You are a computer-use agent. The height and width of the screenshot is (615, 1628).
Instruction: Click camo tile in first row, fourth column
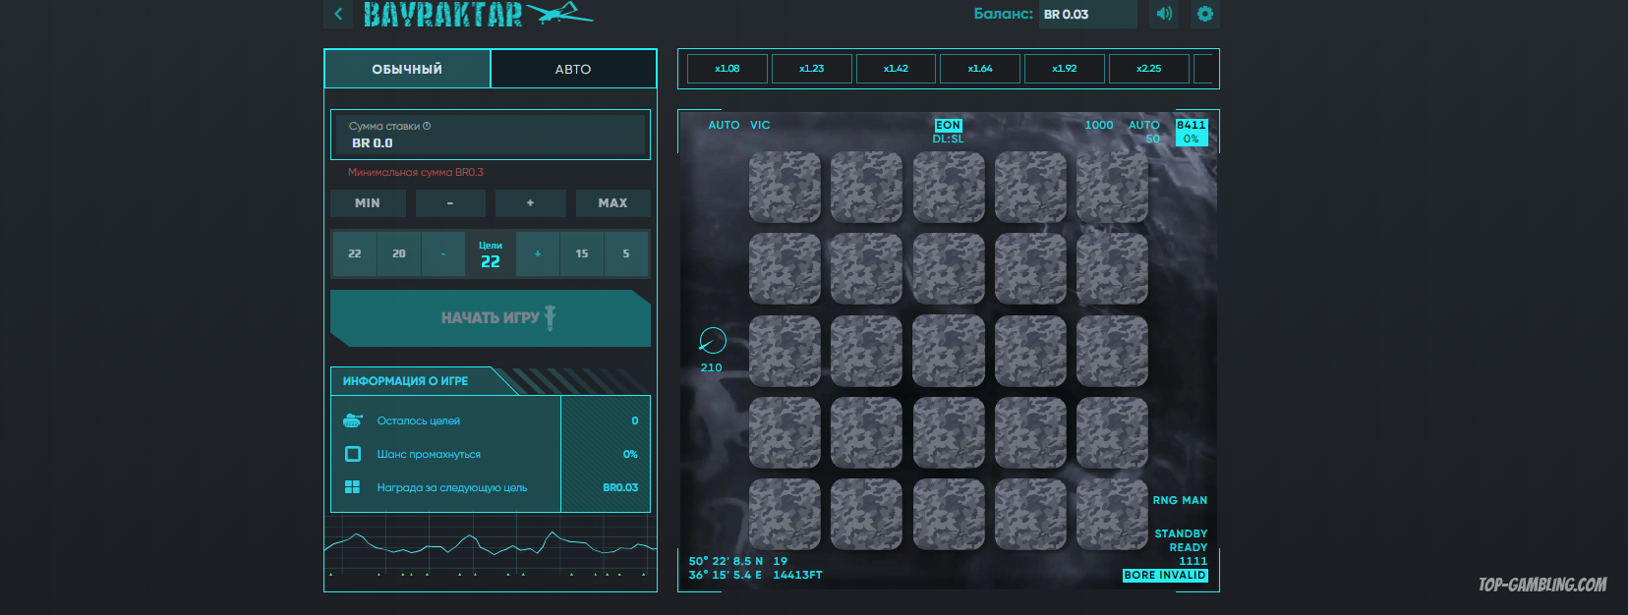[x=1030, y=187]
